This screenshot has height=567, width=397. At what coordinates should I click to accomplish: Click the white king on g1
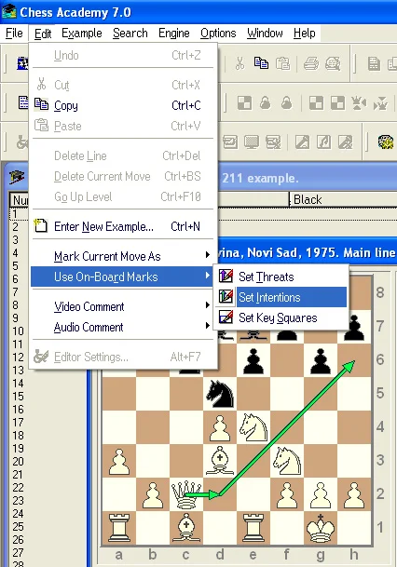click(321, 528)
